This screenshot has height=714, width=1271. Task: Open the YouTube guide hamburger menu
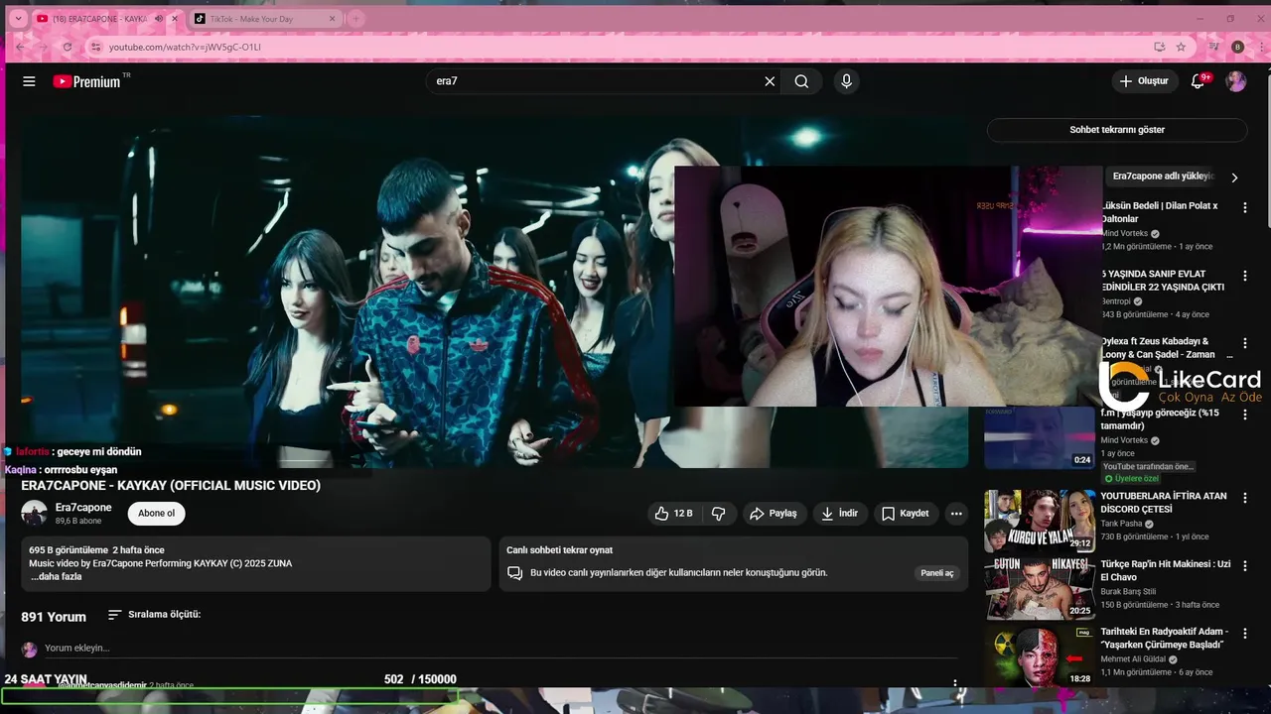(29, 81)
